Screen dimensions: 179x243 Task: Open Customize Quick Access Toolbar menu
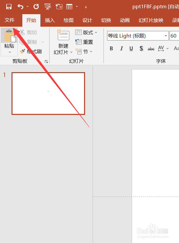[x=86, y=7]
